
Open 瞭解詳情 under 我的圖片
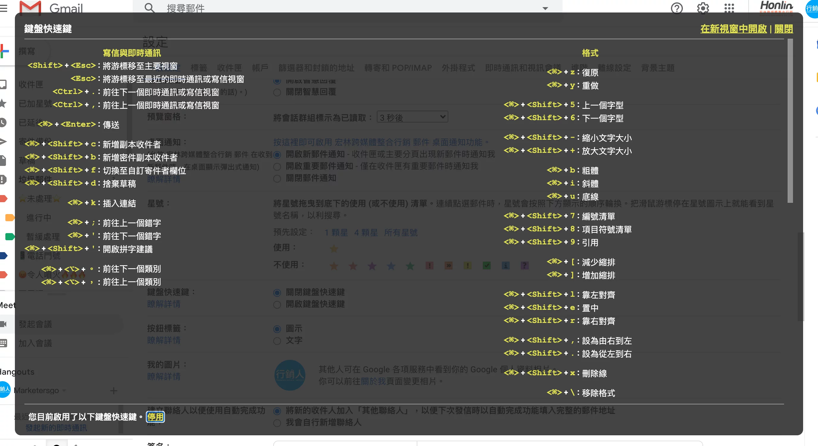(164, 377)
